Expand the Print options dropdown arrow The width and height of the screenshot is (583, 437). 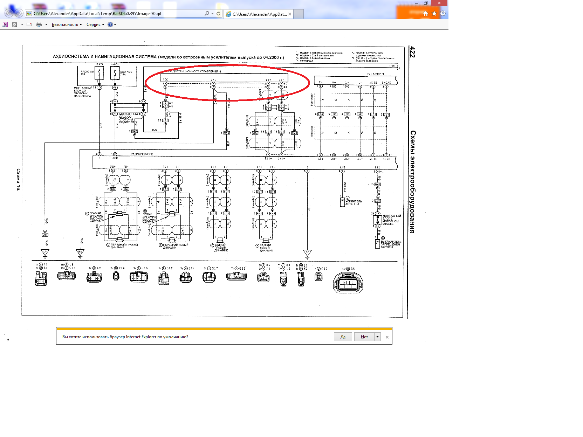click(46, 25)
